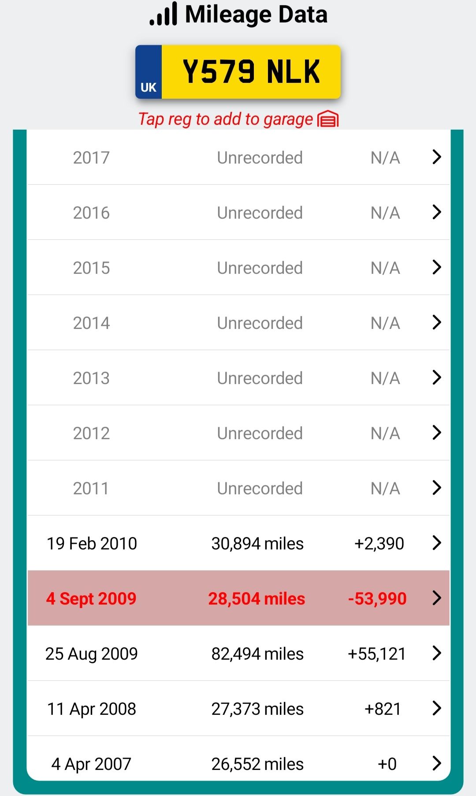This screenshot has height=796, width=476.
Task: Open 19 Feb 2010 entry chevron
Action: [x=436, y=543]
